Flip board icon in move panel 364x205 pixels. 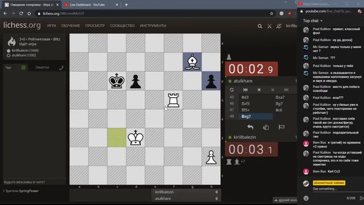click(231, 90)
